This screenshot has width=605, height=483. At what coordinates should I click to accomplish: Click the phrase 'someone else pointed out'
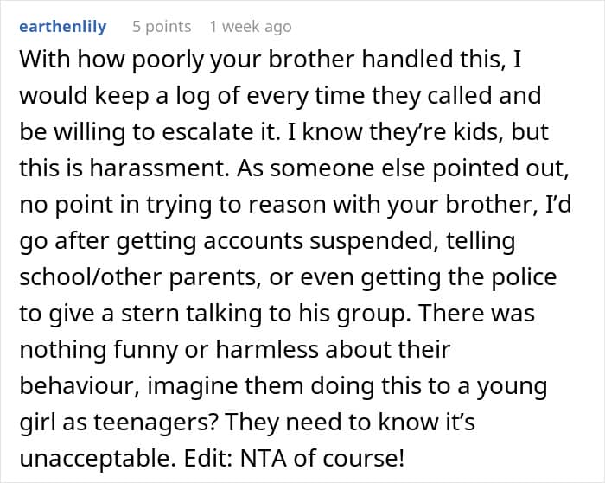419,168
